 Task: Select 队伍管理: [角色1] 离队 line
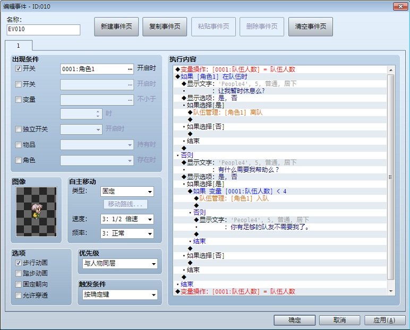click(280, 112)
